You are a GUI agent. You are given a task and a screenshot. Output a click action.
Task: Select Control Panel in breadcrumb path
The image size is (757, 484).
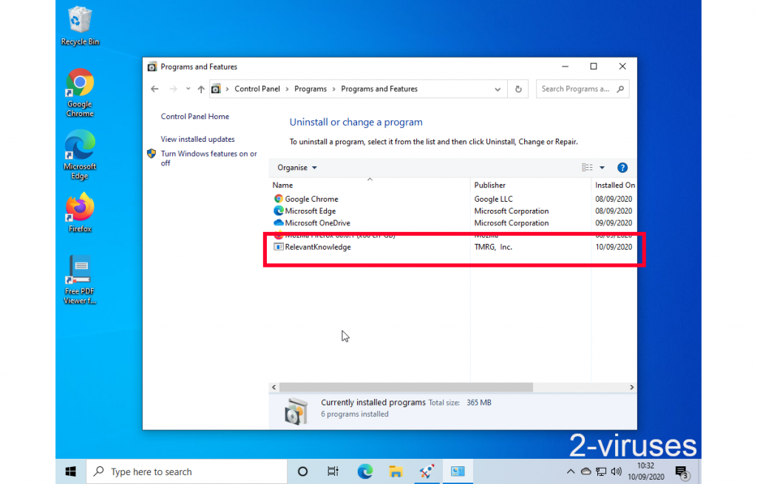[x=257, y=89]
